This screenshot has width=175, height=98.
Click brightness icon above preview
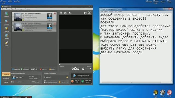[x=70, y=13]
